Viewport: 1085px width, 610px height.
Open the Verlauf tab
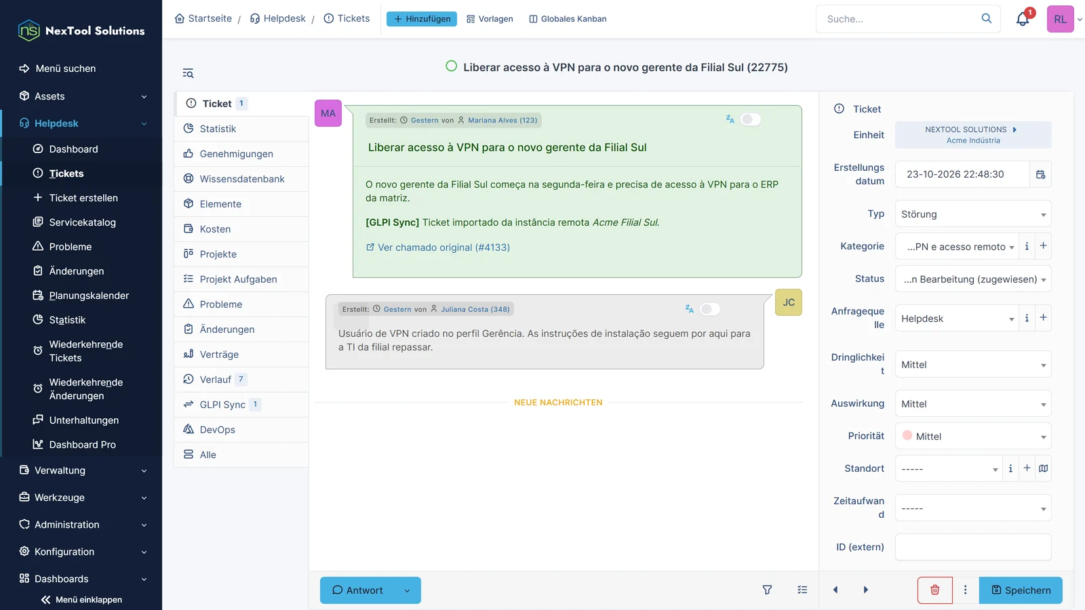[x=241, y=380]
